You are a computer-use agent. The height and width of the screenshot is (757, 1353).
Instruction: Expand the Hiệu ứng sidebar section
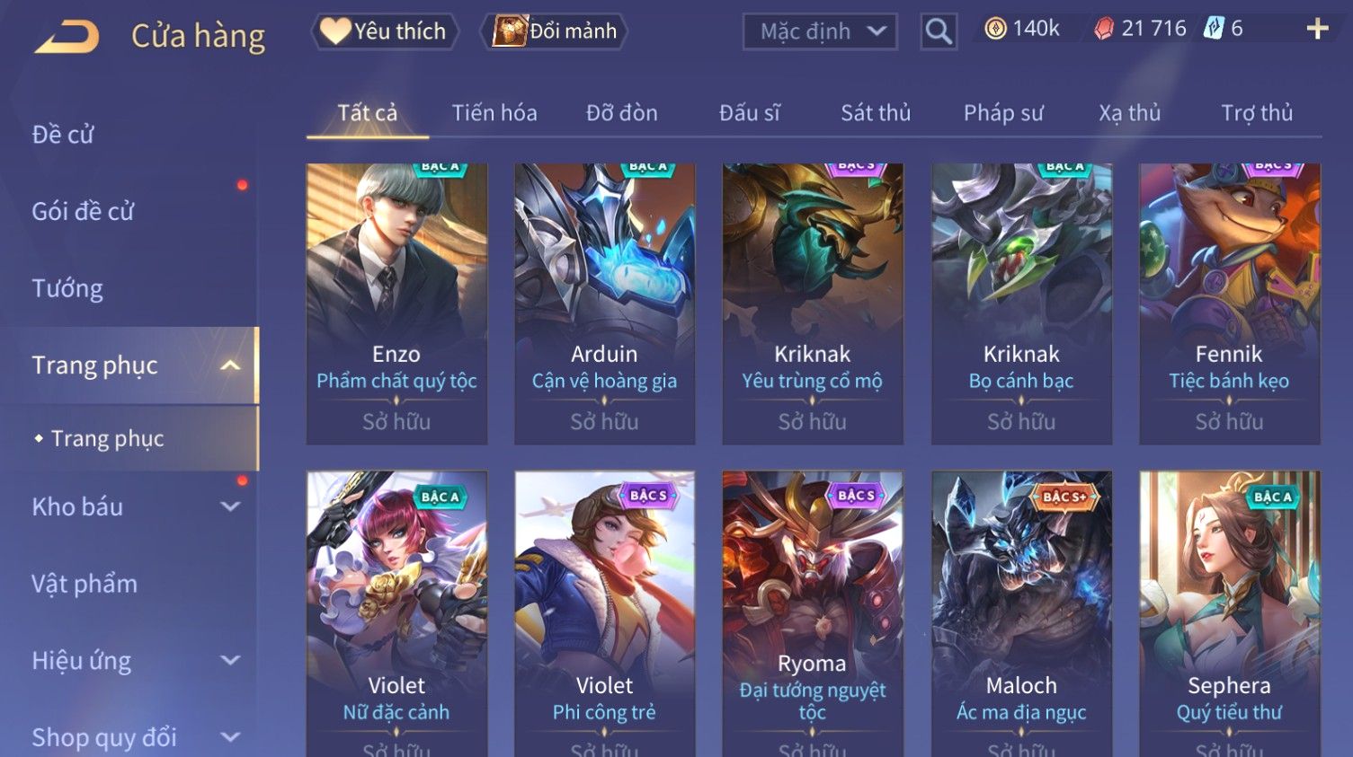pyautogui.click(x=230, y=660)
